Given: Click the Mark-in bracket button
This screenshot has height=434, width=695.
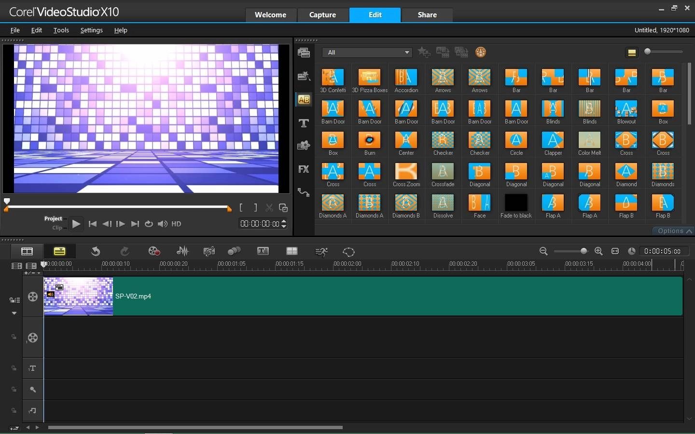Looking at the screenshot, I should [241, 208].
